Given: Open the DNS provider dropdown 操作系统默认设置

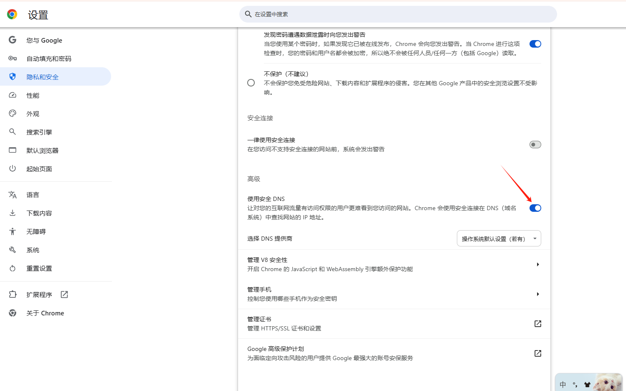Looking at the screenshot, I should tap(499, 239).
